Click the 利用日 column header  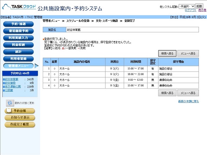[114, 62]
